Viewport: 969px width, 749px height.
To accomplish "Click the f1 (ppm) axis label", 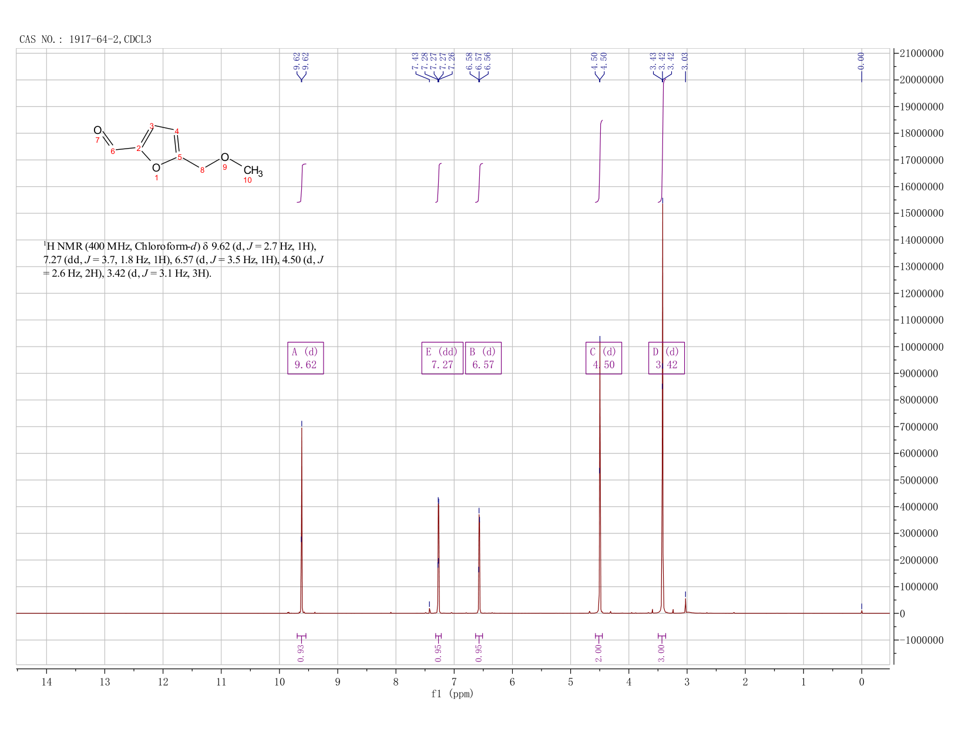I will coord(452,694).
